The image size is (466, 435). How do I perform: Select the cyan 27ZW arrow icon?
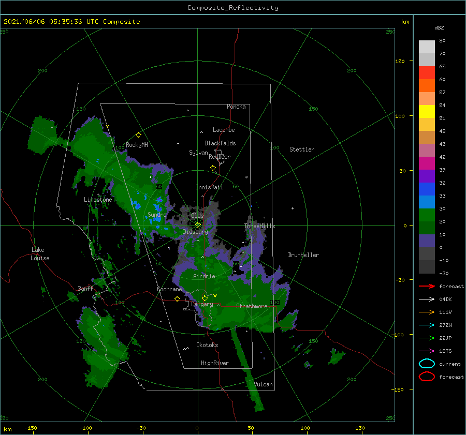427,325
